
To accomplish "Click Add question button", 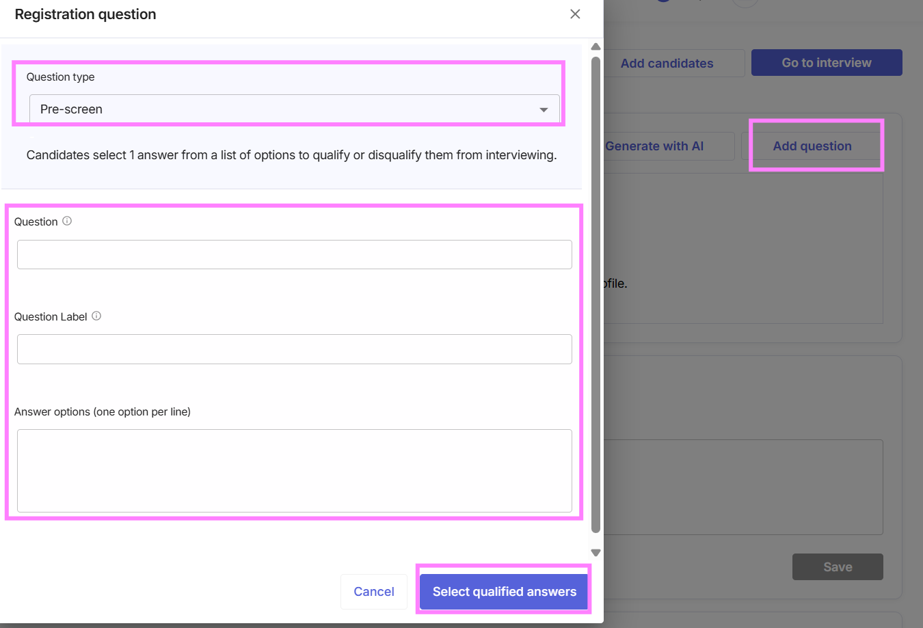I will tap(812, 146).
